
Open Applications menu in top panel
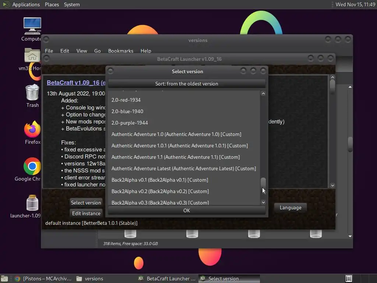point(26,4)
